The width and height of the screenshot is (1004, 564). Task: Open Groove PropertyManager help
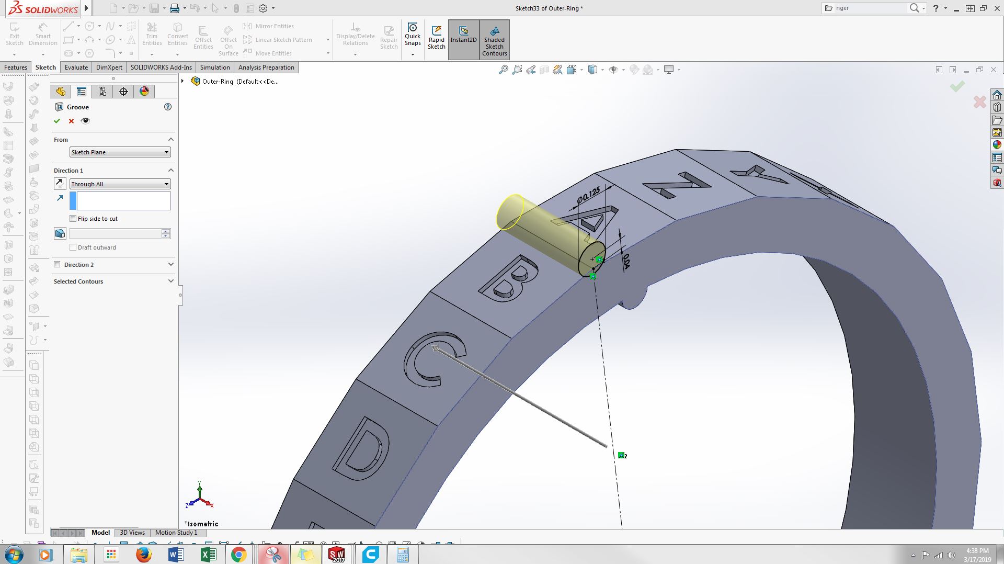tap(168, 107)
